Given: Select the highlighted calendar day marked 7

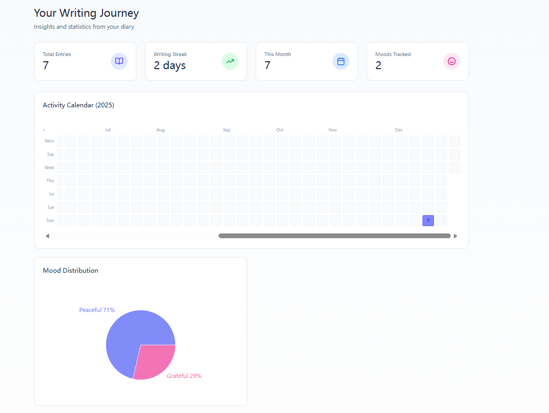Looking at the screenshot, I should pos(428,220).
